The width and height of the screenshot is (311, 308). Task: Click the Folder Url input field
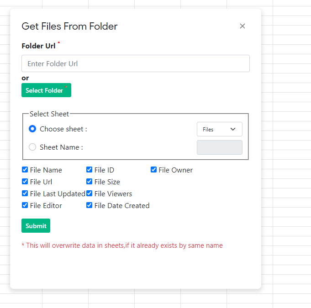tap(135, 63)
